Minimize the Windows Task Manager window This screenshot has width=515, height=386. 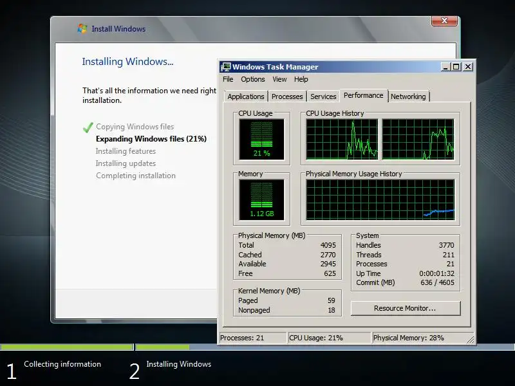(445, 67)
